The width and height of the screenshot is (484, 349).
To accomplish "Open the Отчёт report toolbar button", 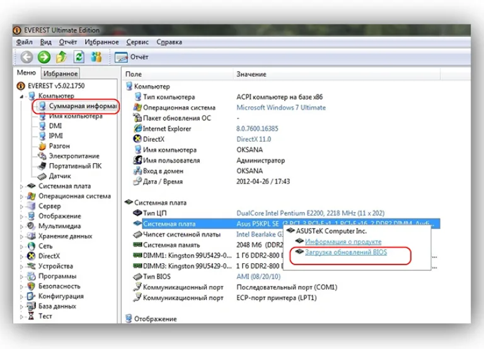I will (132, 57).
